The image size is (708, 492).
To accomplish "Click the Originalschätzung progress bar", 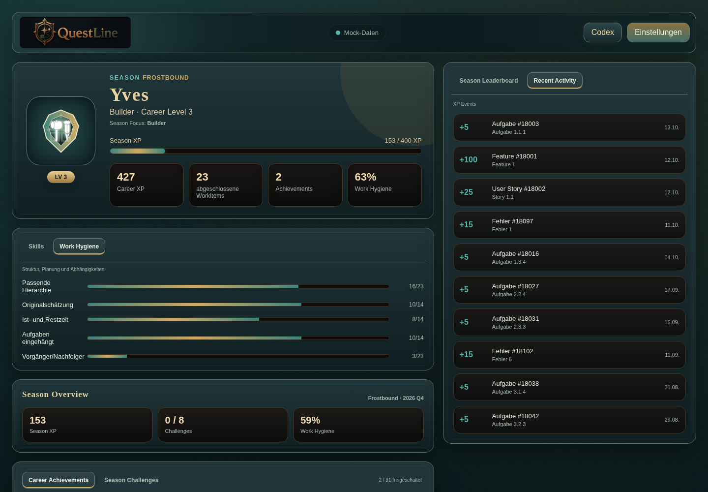I will tap(238, 305).
